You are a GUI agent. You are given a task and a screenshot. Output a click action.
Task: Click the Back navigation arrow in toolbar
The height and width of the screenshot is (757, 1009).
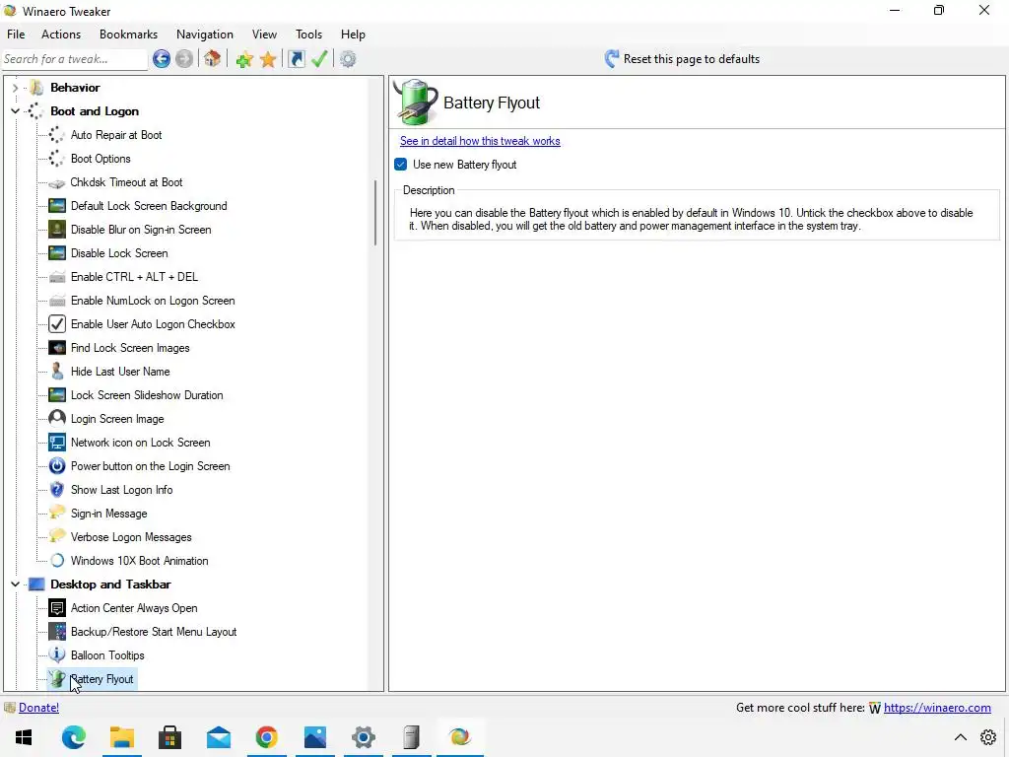[162, 59]
